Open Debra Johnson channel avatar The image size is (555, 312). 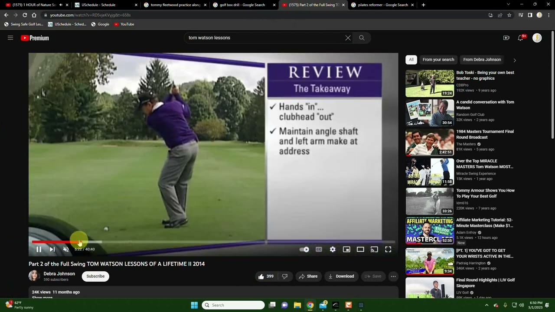tap(34, 276)
